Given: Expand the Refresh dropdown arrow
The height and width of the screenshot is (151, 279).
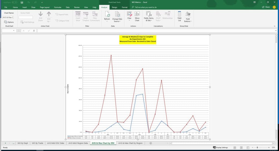Looking at the screenshot, I should tap(107, 21).
